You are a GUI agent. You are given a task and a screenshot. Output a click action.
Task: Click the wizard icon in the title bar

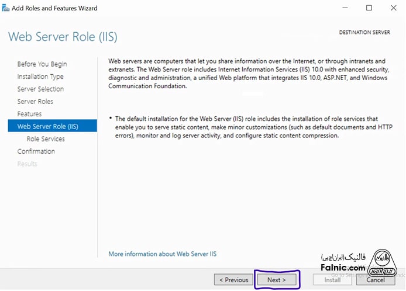tap(6, 8)
